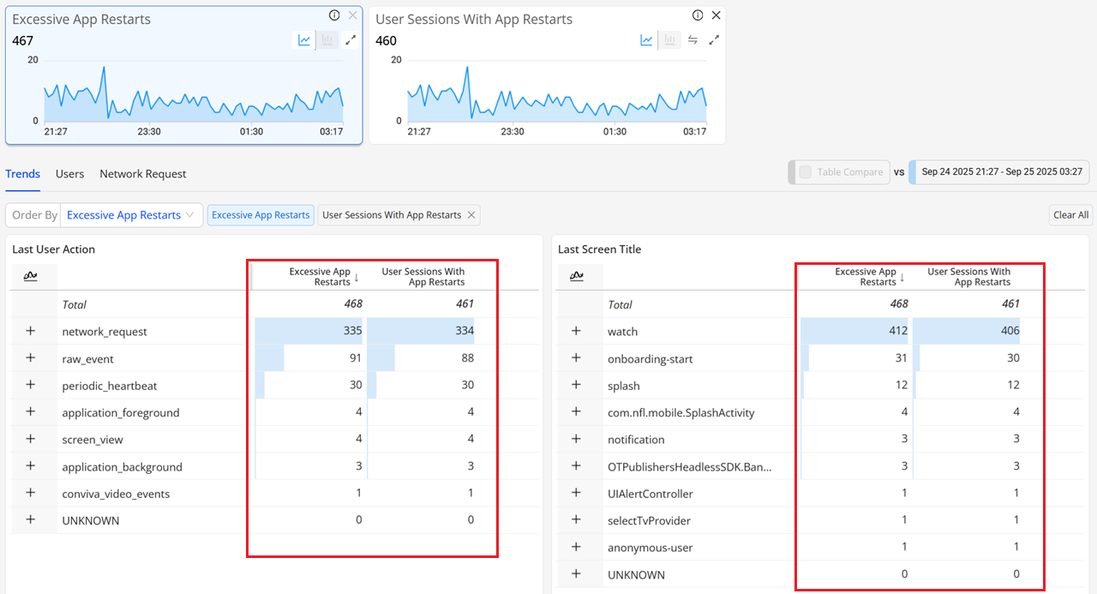Switch Excessive App Restarts card to bar chart
Viewport: 1097px width, 594px height.
[327, 40]
